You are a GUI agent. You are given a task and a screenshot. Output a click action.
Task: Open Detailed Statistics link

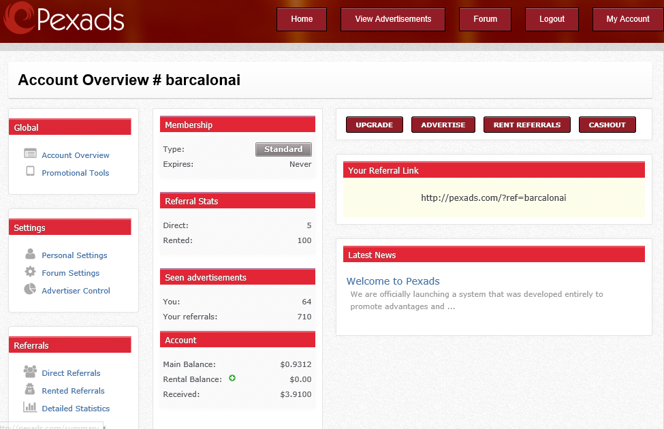76,409
